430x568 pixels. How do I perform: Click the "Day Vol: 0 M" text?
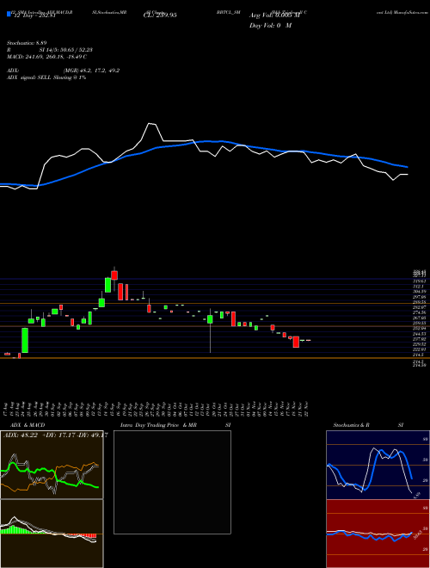270,26
